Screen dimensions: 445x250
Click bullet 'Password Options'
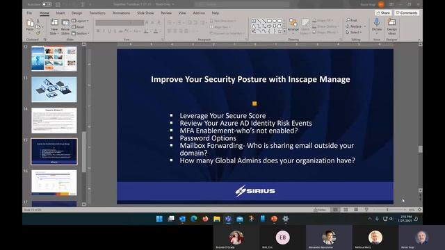208,138
